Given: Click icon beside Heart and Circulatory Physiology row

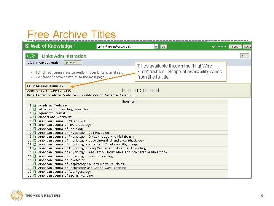Looking at the screenshot, I should pyautogui.click(x=35, y=144).
